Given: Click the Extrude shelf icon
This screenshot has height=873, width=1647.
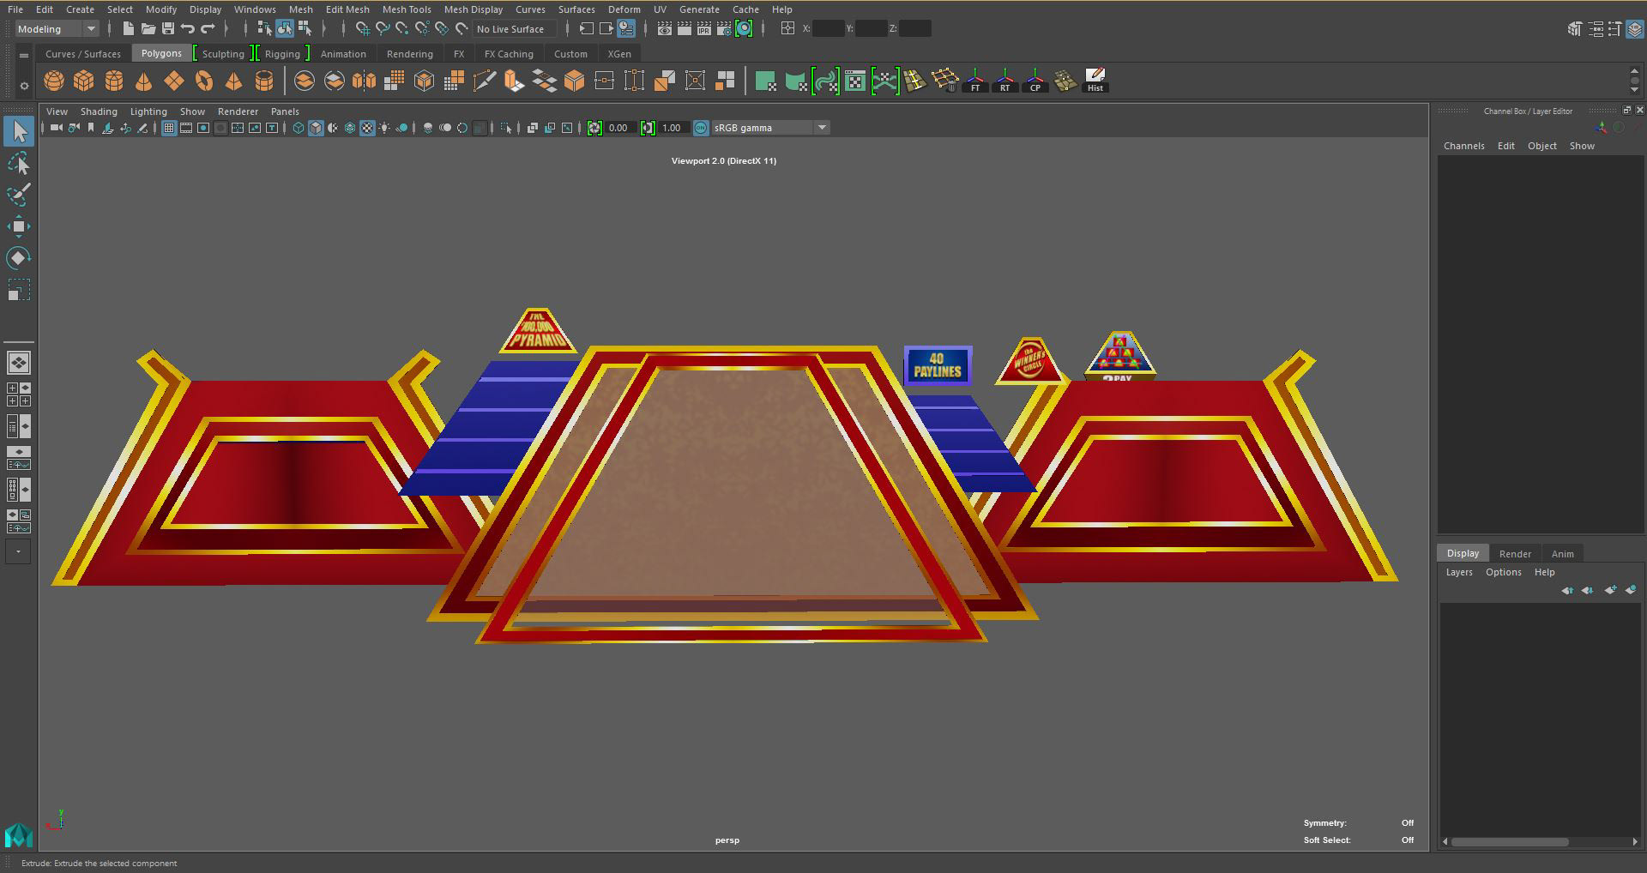Looking at the screenshot, I should tap(514, 81).
